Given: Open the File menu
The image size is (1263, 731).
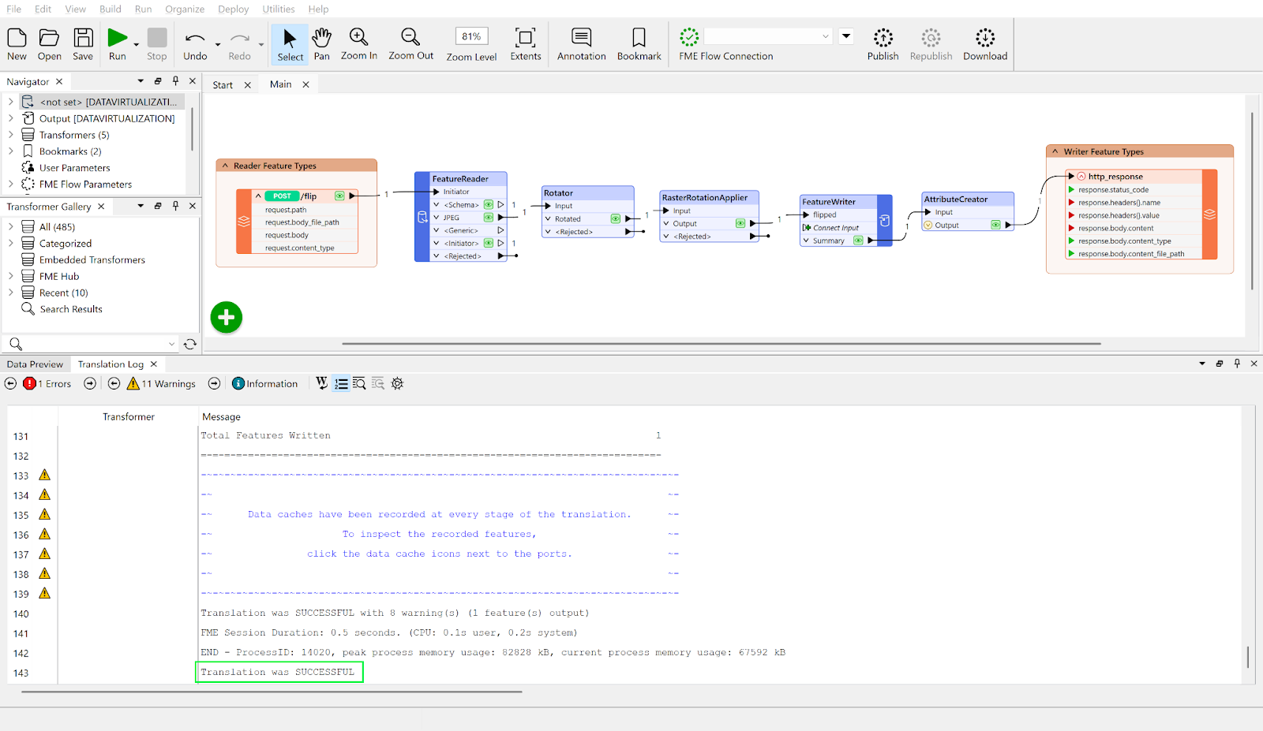Looking at the screenshot, I should tap(14, 9).
